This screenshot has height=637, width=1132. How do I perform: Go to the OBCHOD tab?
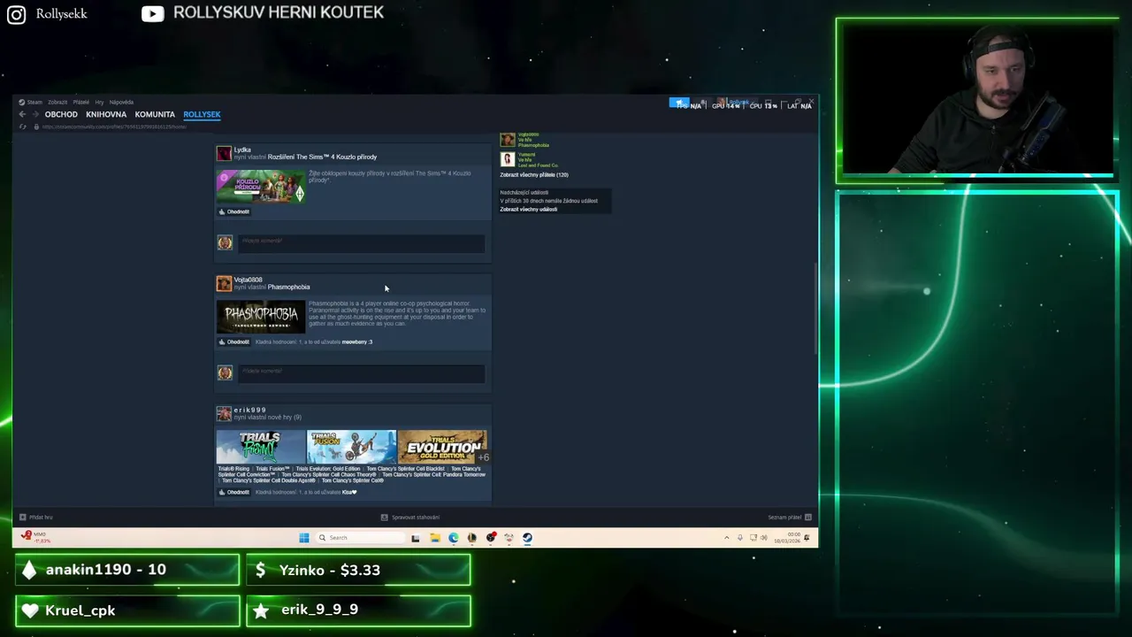[x=61, y=114]
